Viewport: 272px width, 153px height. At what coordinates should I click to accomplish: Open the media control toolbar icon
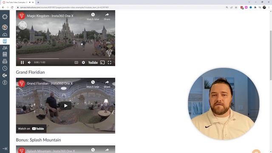260,8
